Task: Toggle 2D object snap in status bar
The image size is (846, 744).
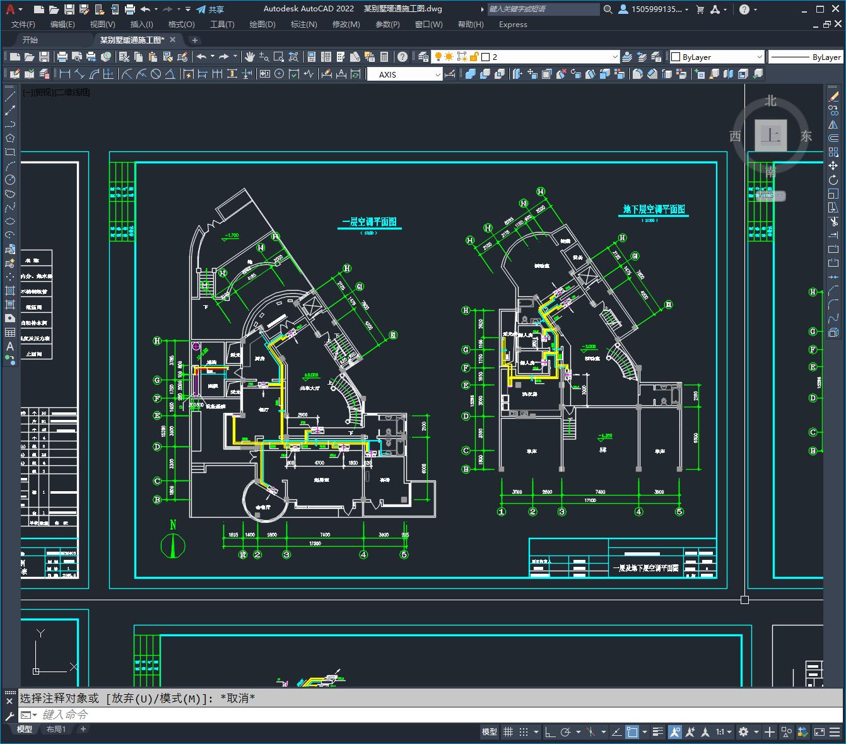Action: (632, 732)
